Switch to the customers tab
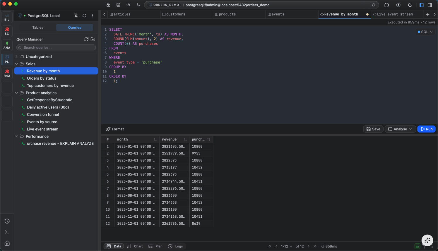 [187, 14]
